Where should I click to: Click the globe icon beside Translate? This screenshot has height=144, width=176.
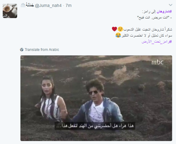(x=22, y=50)
